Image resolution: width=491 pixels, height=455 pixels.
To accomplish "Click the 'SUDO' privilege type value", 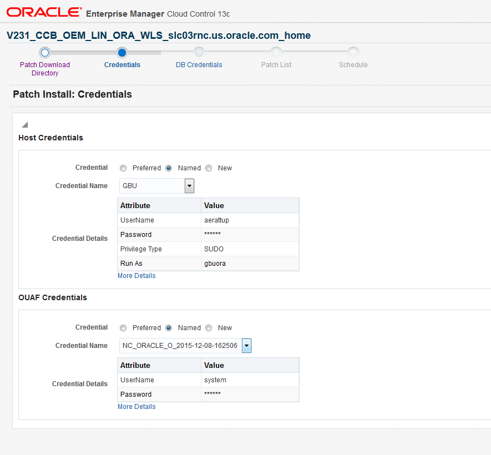I will [214, 249].
